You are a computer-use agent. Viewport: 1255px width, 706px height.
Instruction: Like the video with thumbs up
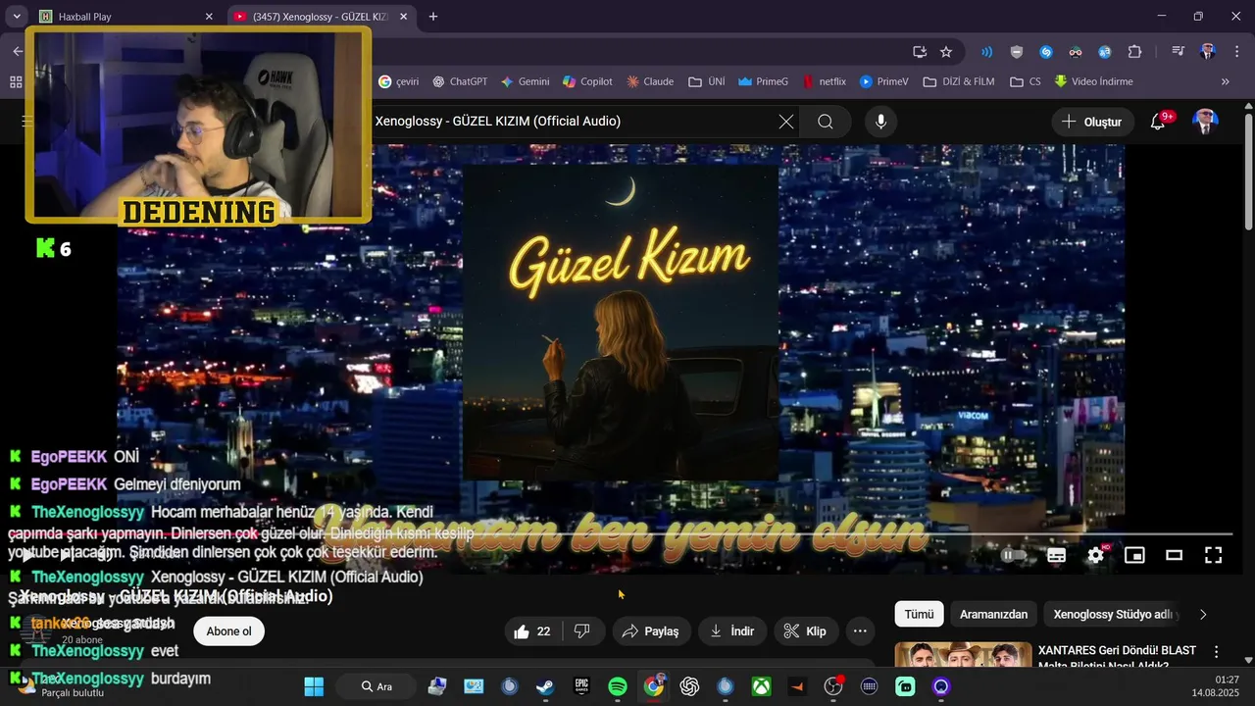point(530,631)
